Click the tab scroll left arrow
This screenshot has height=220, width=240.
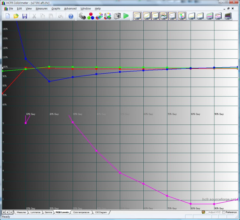tap(8, 212)
